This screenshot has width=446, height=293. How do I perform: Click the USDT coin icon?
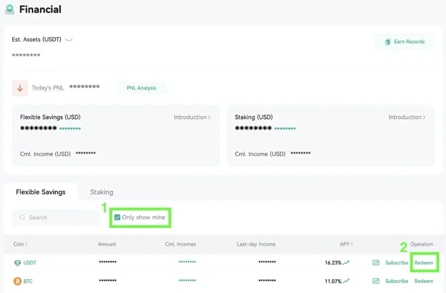point(17,263)
